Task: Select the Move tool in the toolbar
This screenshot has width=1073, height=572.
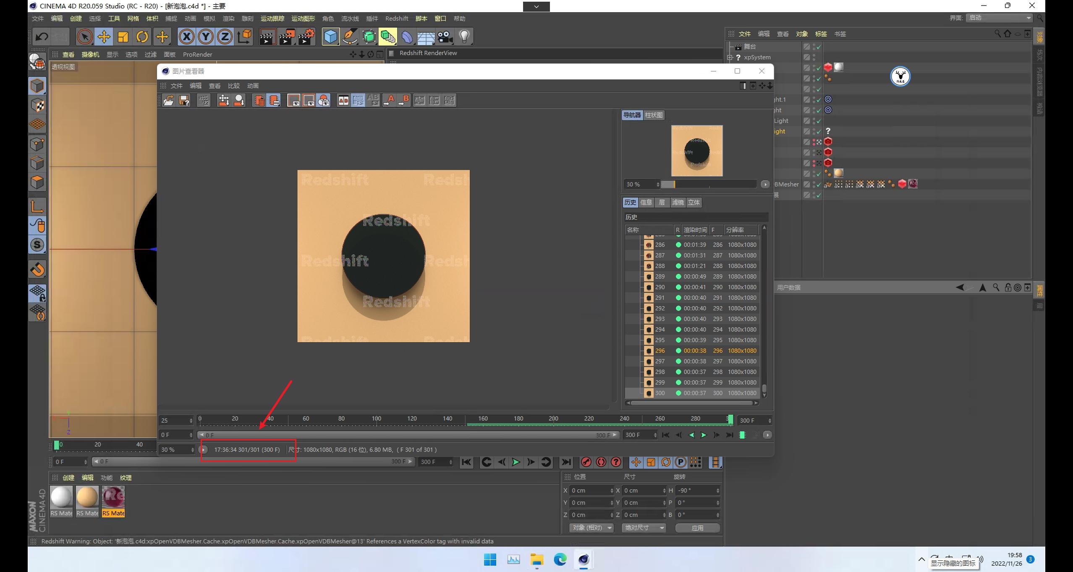Action: [x=104, y=36]
